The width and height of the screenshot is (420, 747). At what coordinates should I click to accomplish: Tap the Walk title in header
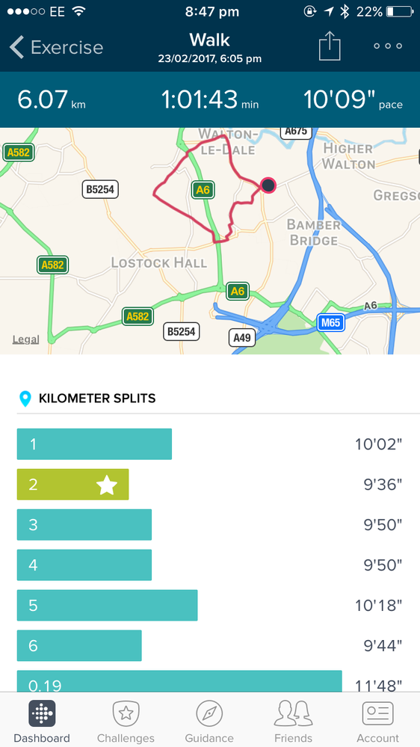pyautogui.click(x=209, y=40)
